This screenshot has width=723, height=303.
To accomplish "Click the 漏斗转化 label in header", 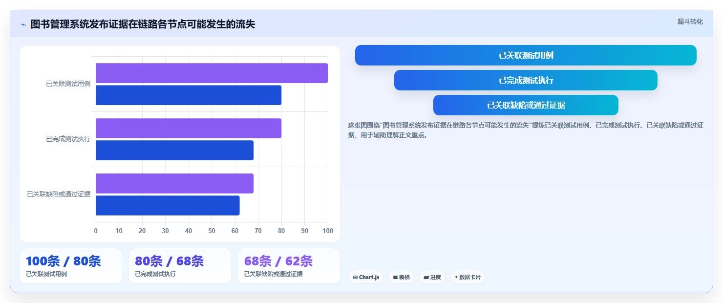I will point(690,22).
